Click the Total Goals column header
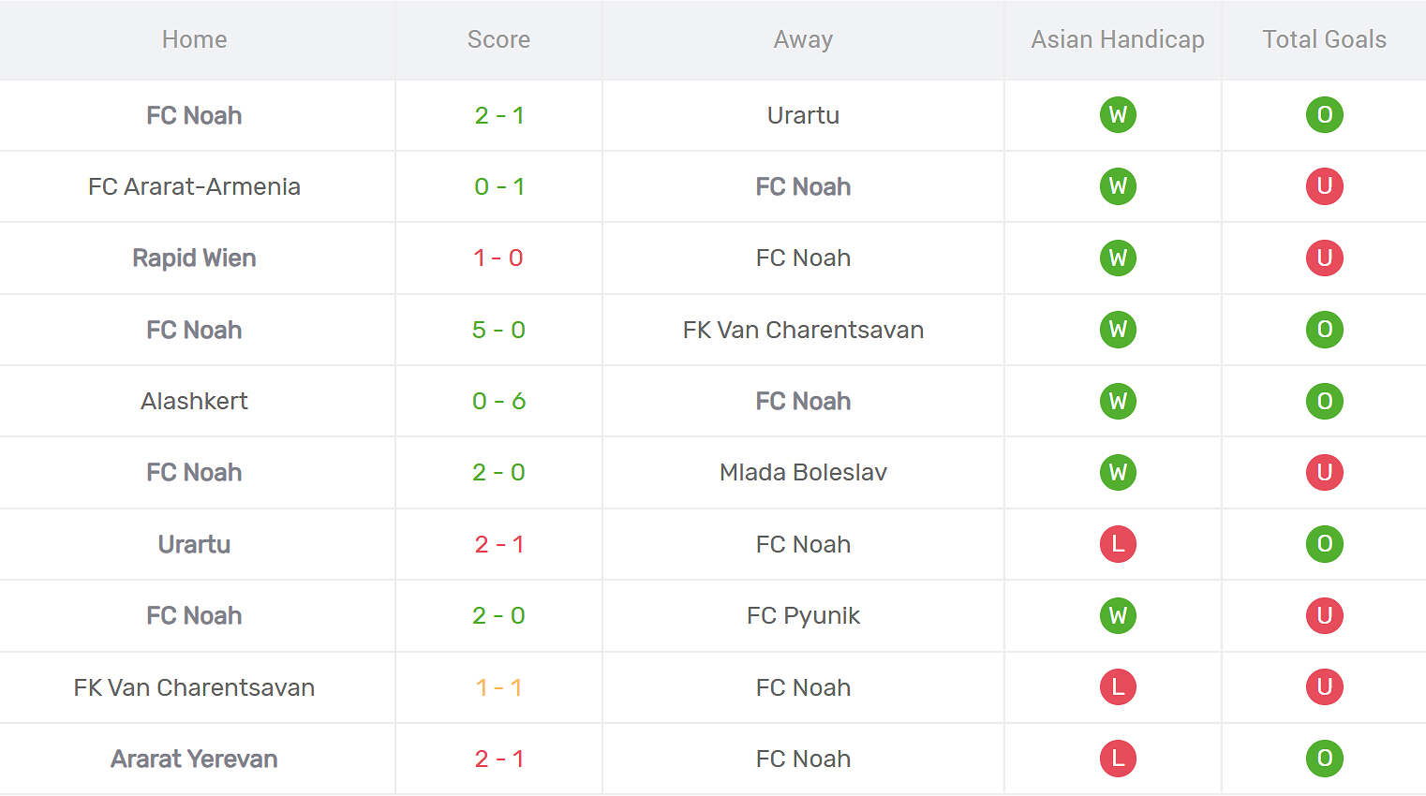Screen dimensions: 1426x796 [1324, 39]
